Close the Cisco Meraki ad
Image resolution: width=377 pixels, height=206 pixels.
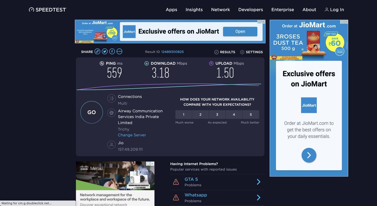152,164
